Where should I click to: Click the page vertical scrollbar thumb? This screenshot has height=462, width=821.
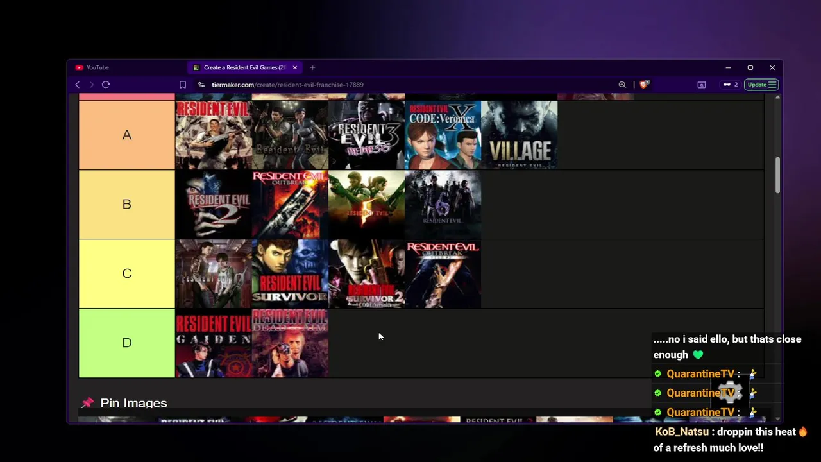point(777,175)
